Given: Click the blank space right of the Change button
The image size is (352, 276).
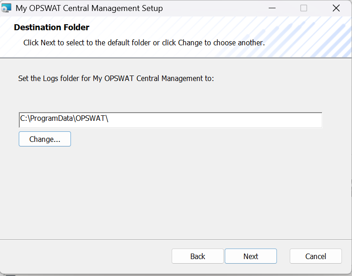Looking at the screenshot, I should click(x=192, y=139).
